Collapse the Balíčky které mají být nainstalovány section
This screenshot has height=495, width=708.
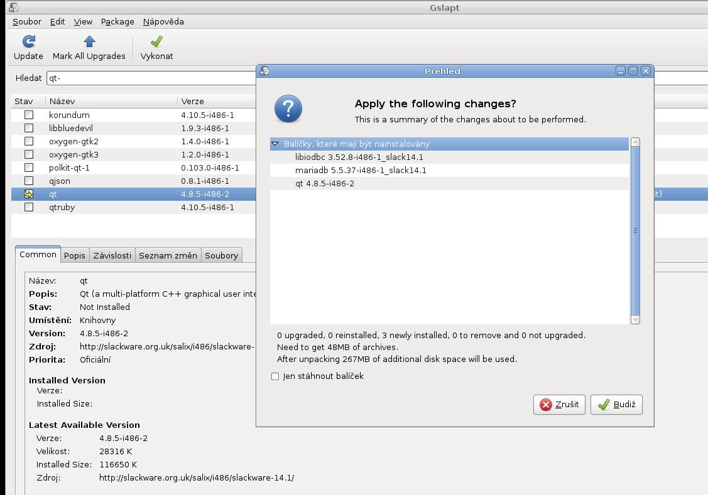275,144
